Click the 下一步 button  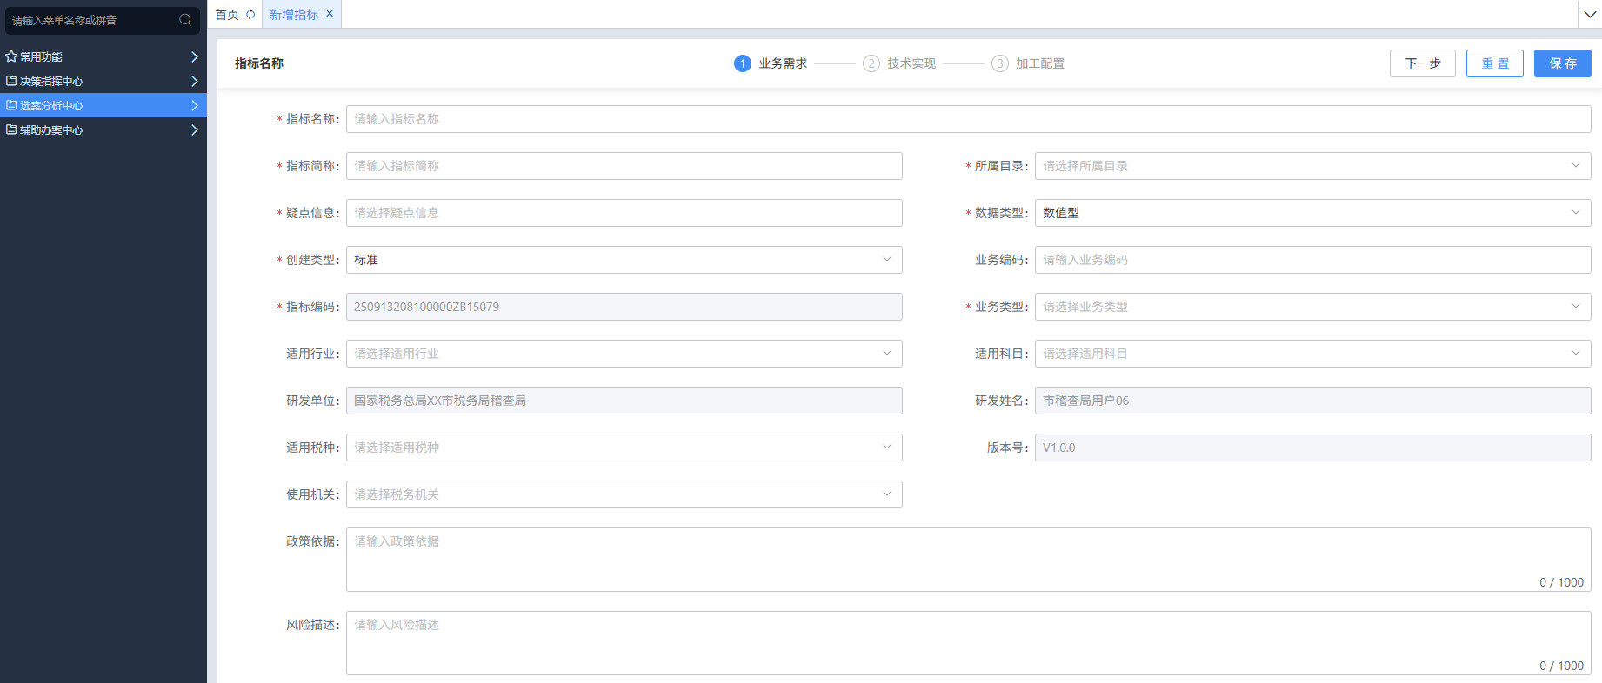[1422, 63]
